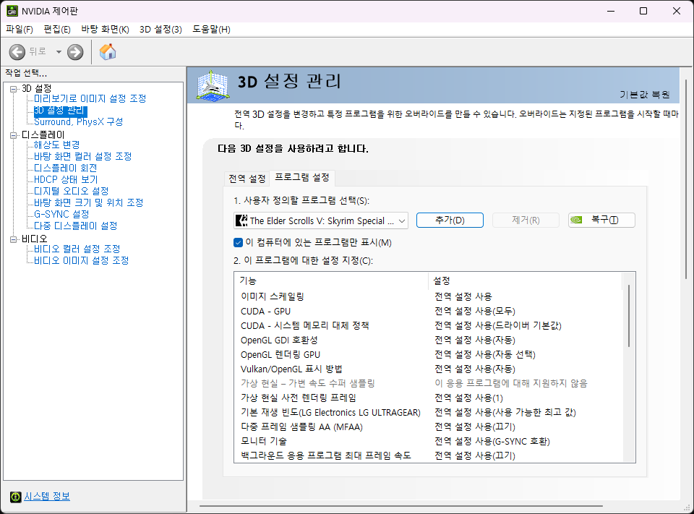Viewport: 694px width, 514px height.
Task: Click the system info icon at bottom left
Action: click(x=15, y=497)
